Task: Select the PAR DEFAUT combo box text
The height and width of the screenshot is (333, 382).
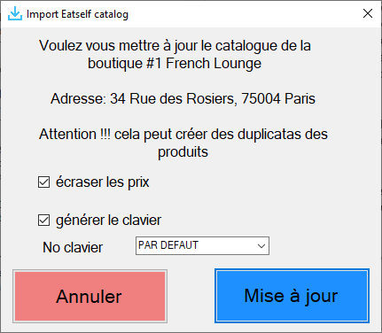Action: [x=168, y=245]
